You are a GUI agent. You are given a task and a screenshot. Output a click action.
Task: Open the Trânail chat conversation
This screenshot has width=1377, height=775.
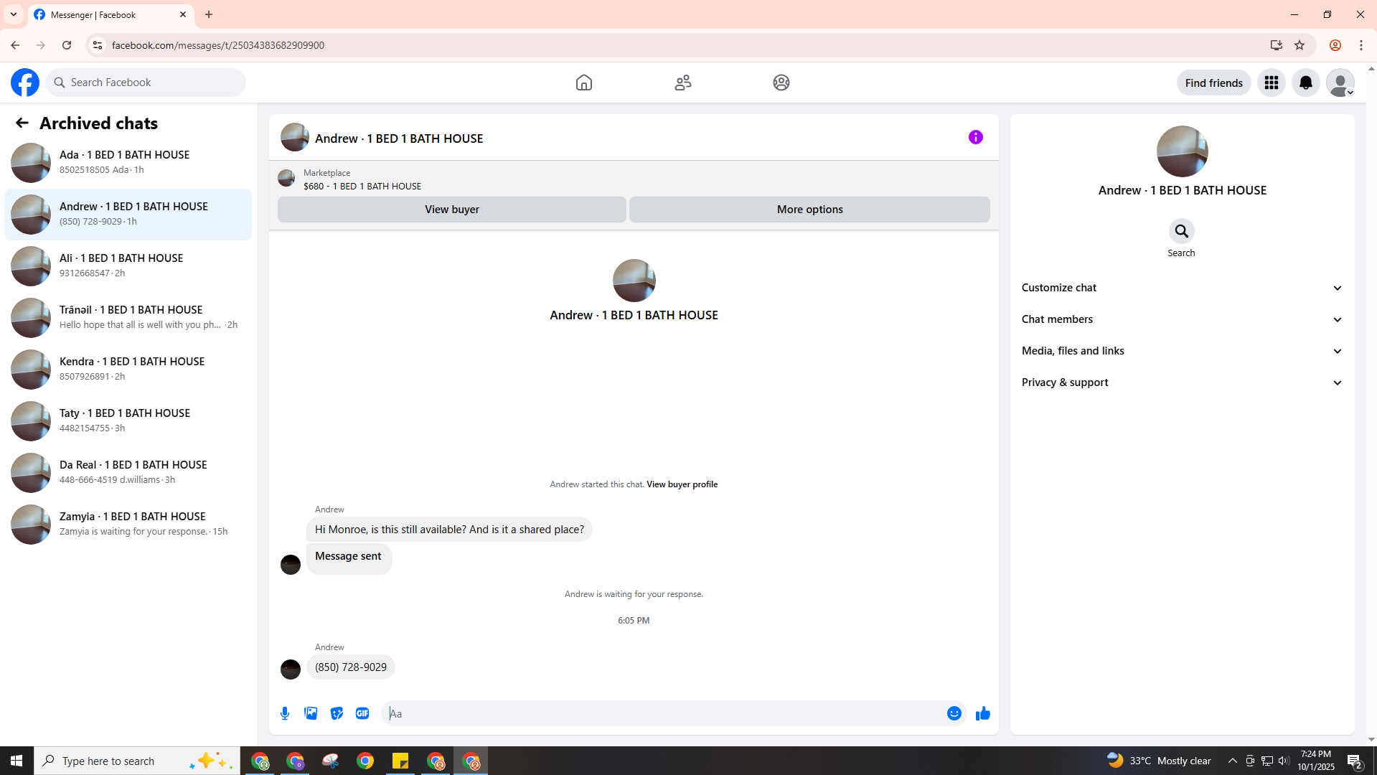click(128, 317)
